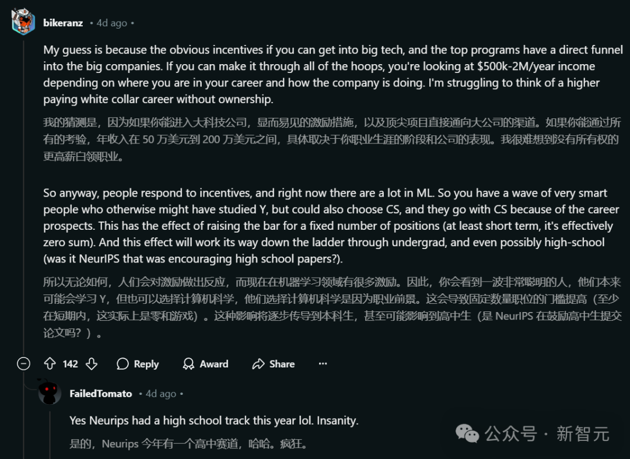Give an Award to this comment

tap(205, 364)
